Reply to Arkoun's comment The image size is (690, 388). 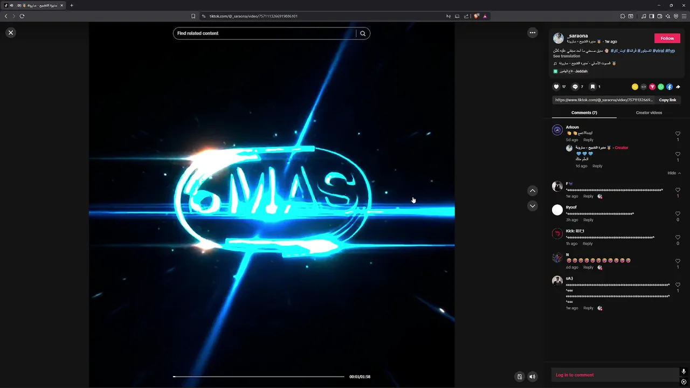click(x=588, y=140)
